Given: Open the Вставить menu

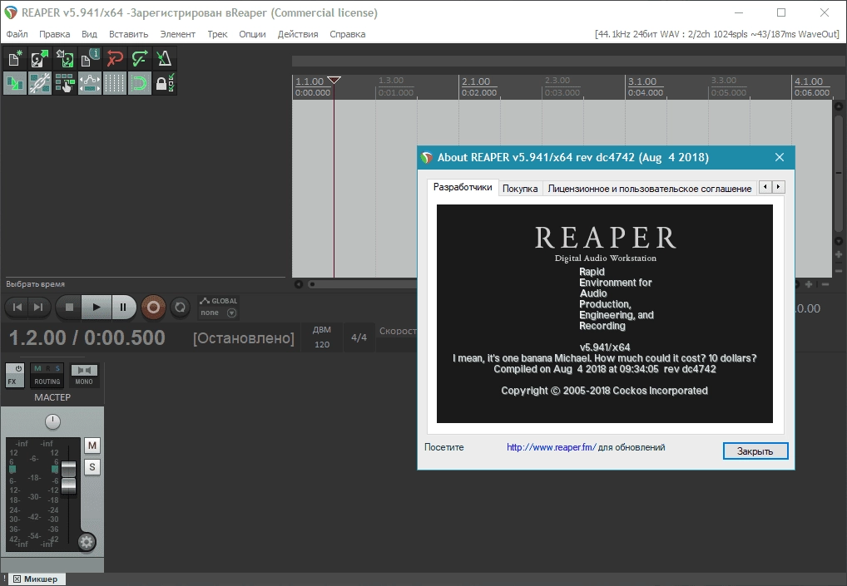Looking at the screenshot, I should tap(129, 34).
